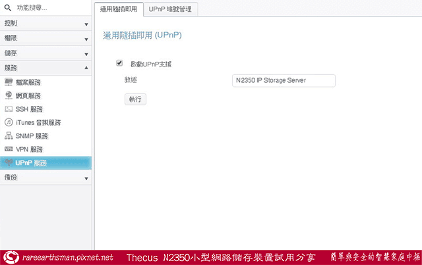
Task: Click the SSH 服務 terminal icon
Action: [9, 108]
